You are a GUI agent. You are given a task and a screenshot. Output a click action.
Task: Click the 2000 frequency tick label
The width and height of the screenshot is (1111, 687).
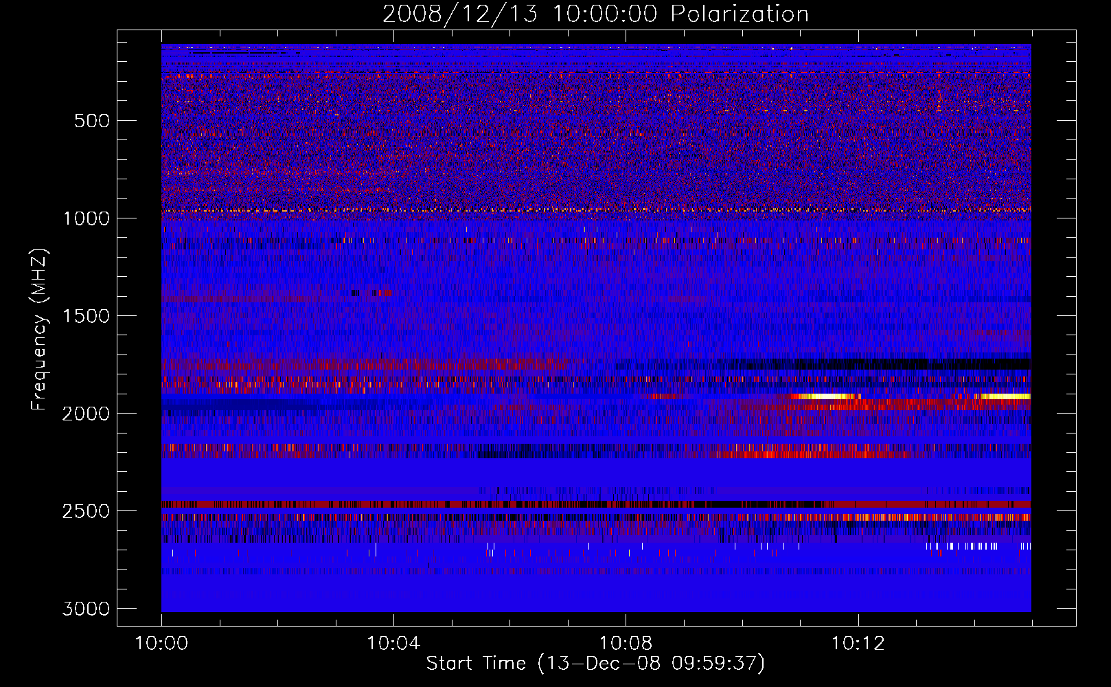coord(86,414)
